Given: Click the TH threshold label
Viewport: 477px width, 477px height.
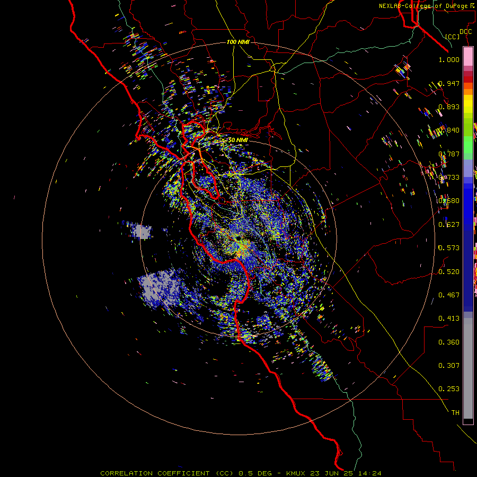Looking at the screenshot, I should [455, 413].
